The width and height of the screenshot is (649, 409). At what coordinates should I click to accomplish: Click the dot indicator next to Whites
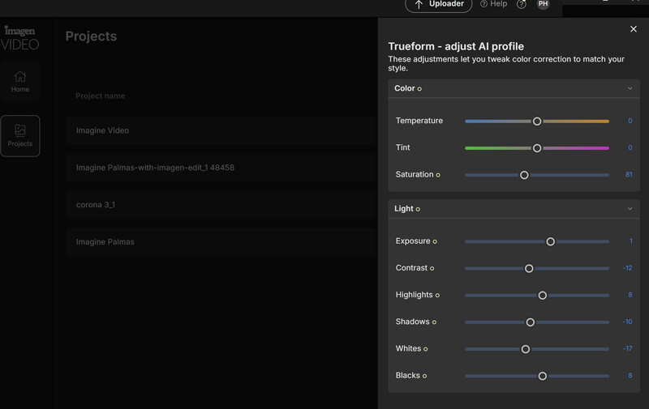tap(425, 350)
